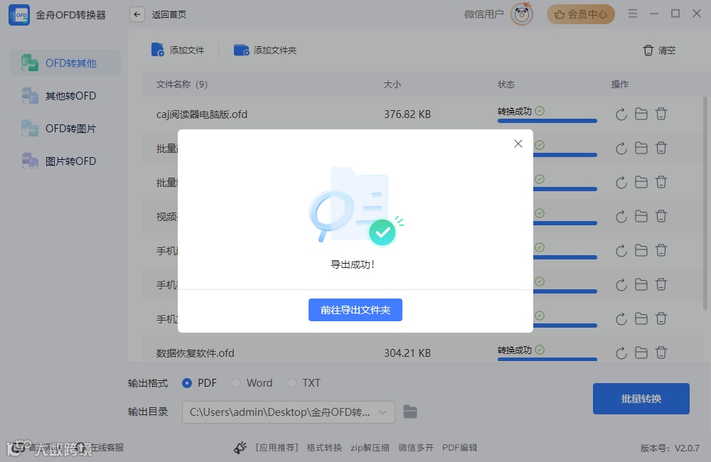Image resolution: width=711 pixels, height=462 pixels.
Task: Click the progress bar of caj阅读器电脑版.ofd
Action: point(547,121)
